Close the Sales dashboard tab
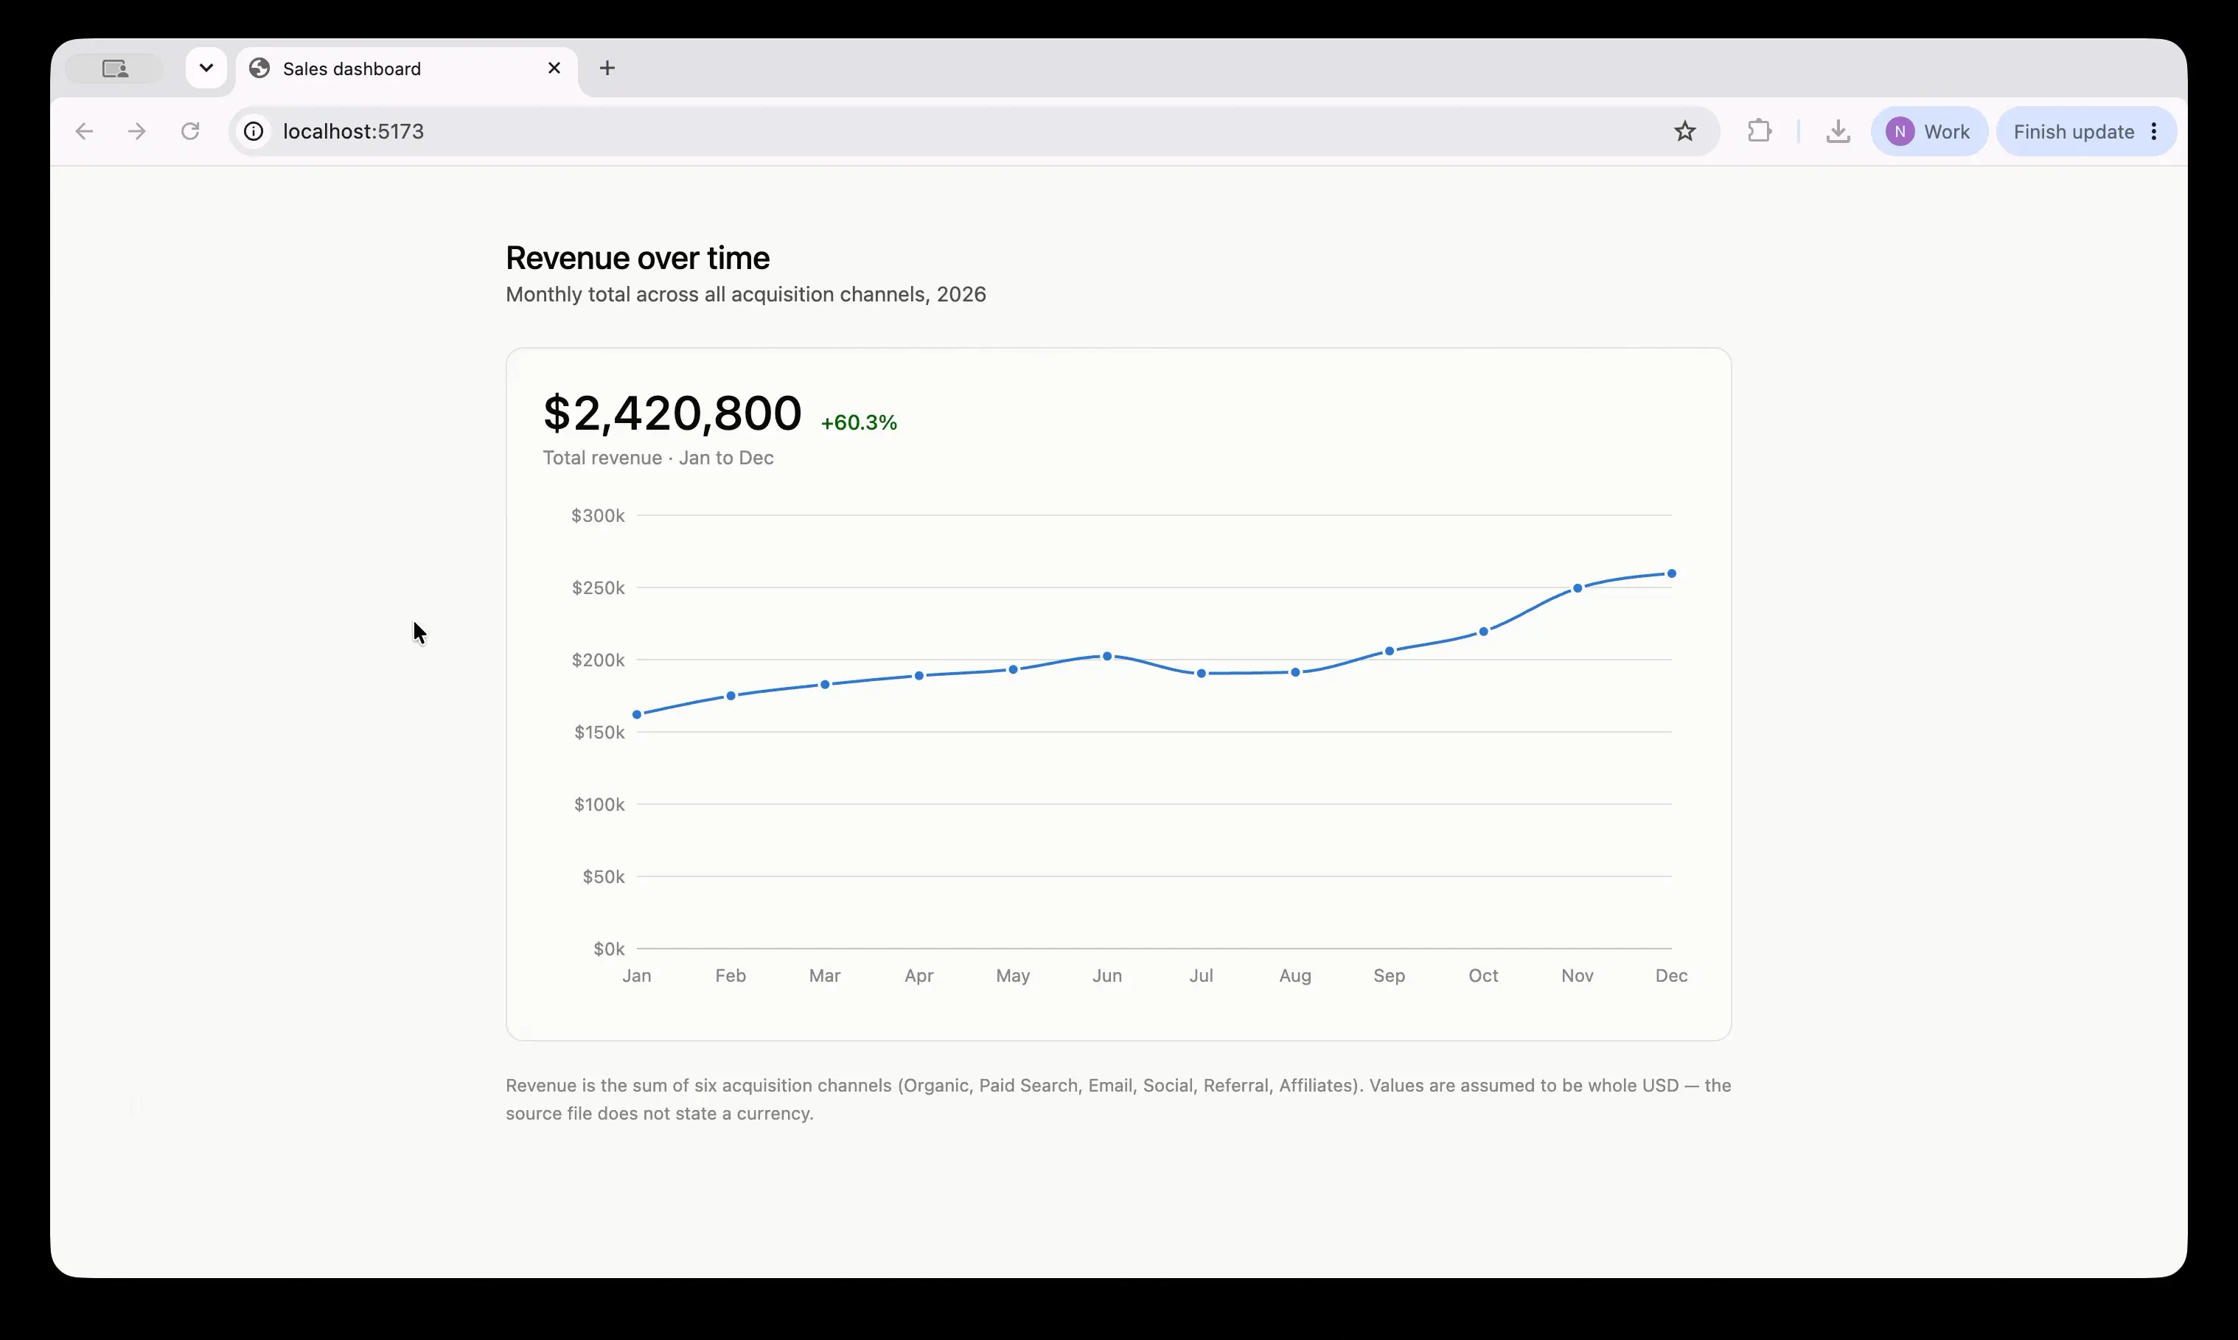 tap(554, 69)
